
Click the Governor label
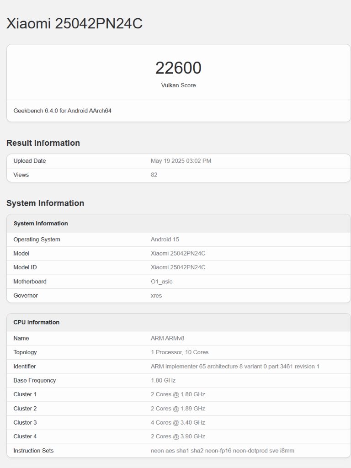tap(26, 296)
